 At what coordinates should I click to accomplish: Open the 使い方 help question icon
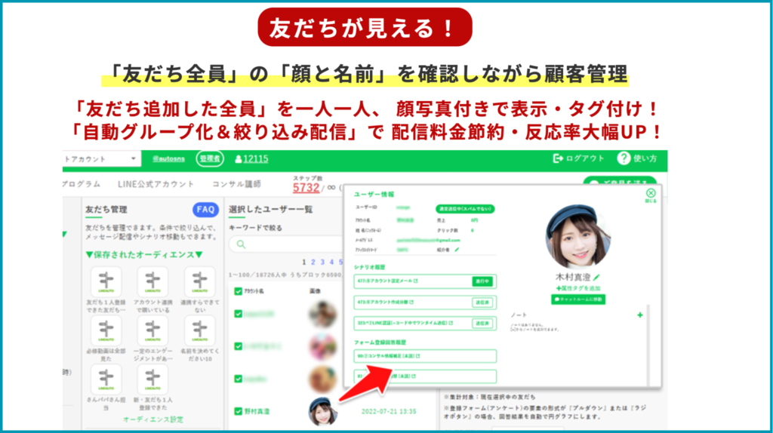pyautogui.click(x=624, y=158)
